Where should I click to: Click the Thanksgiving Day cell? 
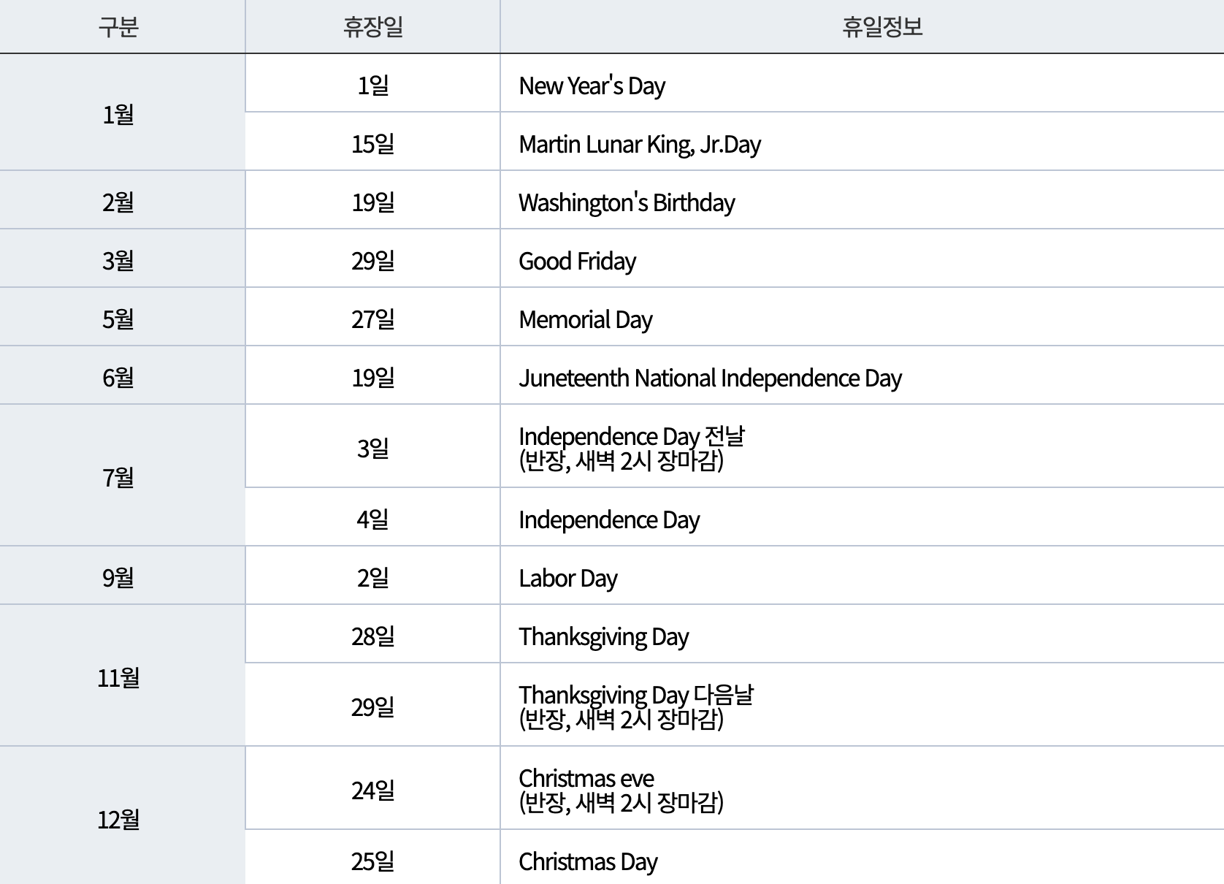(x=603, y=636)
